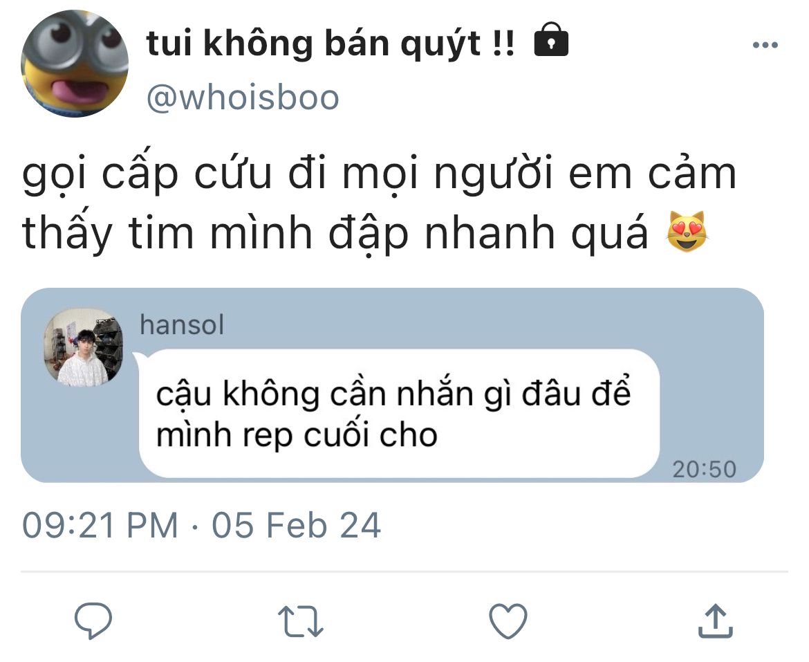The width and height of the screenshot is (809, 662).
Task: Open the 09:21 PM tweet timestamp
Action: (x=100, y=525)
